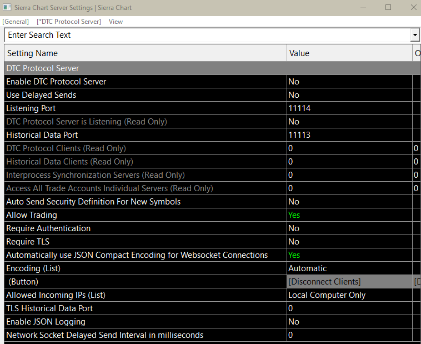
Task: Edit the TLS Historical Data Port value
Action: coord(349,308)
